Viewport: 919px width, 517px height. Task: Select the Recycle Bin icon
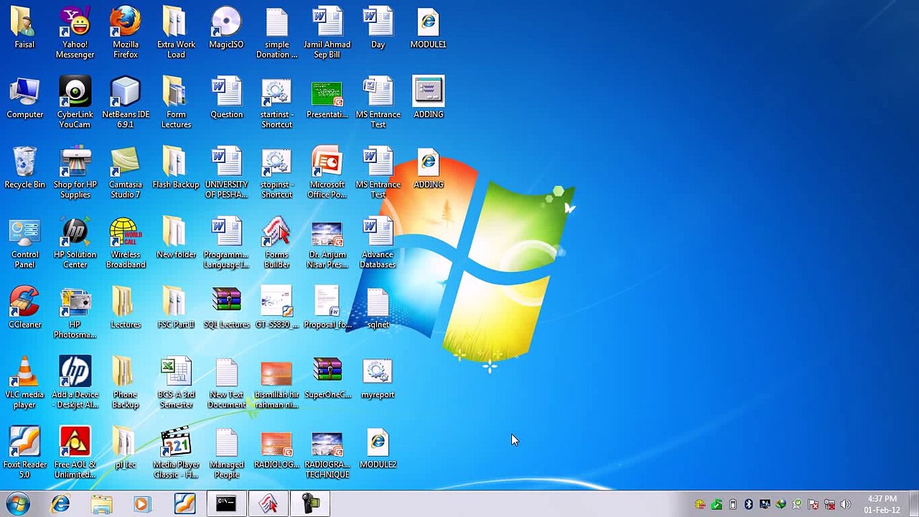(24, 168)
